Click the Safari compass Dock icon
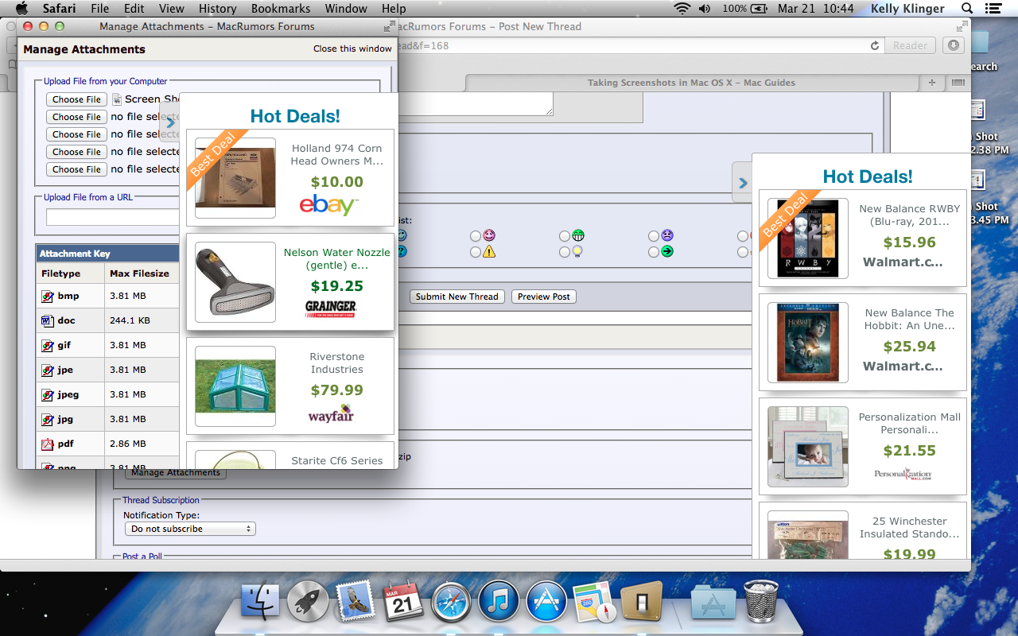1018x636 pixels. pyautogui.click(x=451, y=602)
